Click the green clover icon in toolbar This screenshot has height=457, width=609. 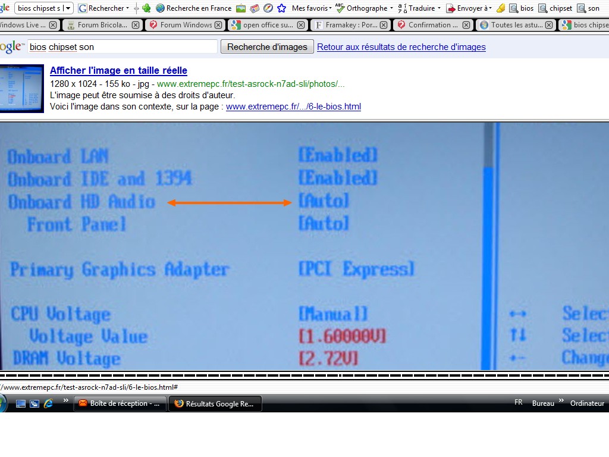coord(146,8)
